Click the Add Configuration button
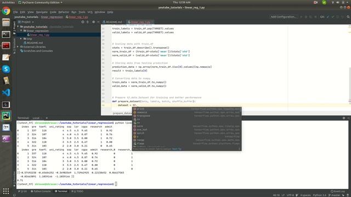The width and height of the screenshot is (351, 197). coord(284,17)
